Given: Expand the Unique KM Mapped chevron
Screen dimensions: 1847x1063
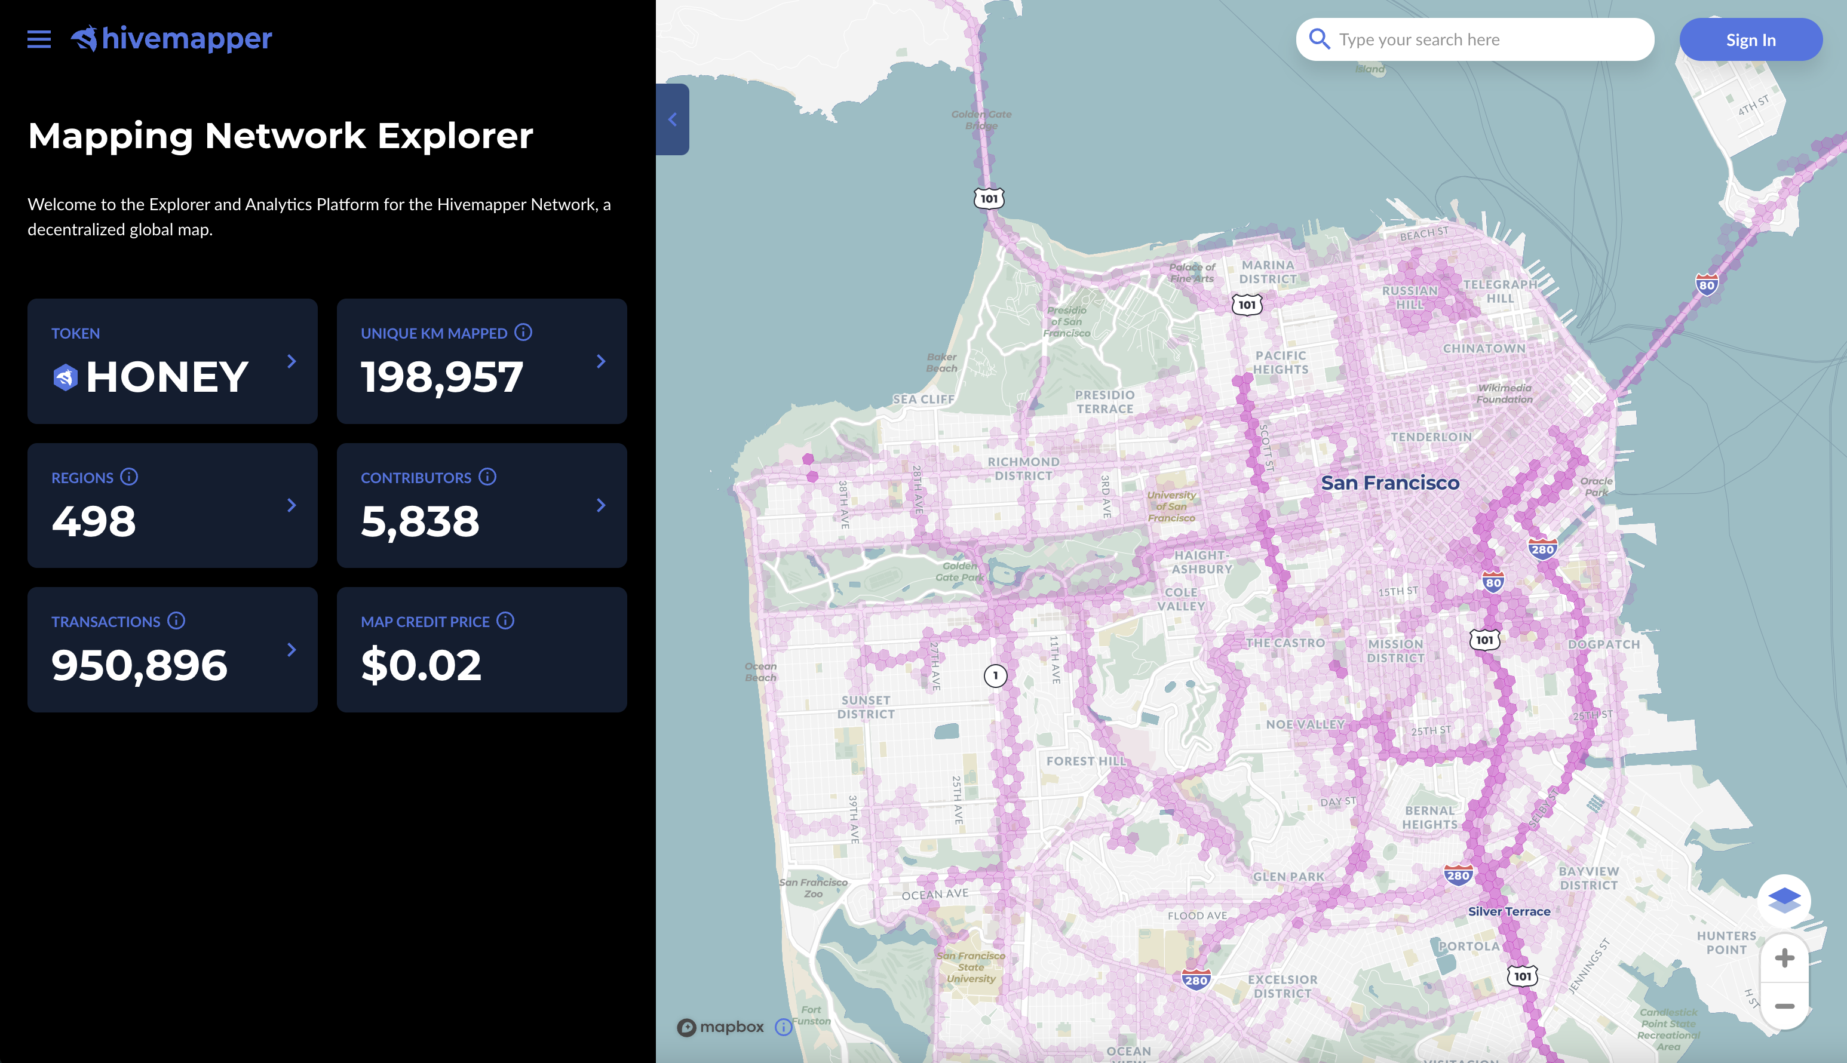Looking at the screenshot, I should tap(601, 361).
